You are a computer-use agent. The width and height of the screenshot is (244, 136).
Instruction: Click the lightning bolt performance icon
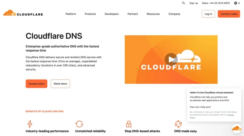pos(30,124)
